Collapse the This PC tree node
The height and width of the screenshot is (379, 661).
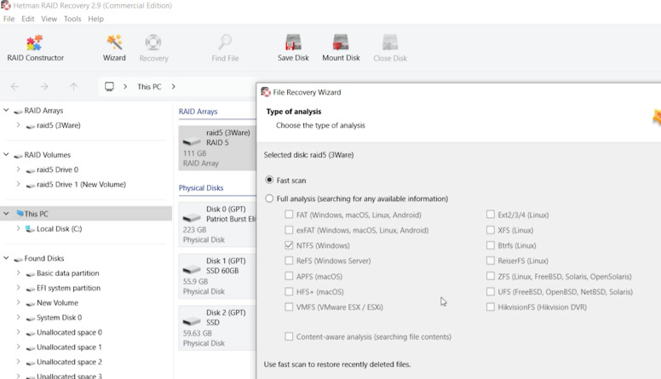coord(6,213)
